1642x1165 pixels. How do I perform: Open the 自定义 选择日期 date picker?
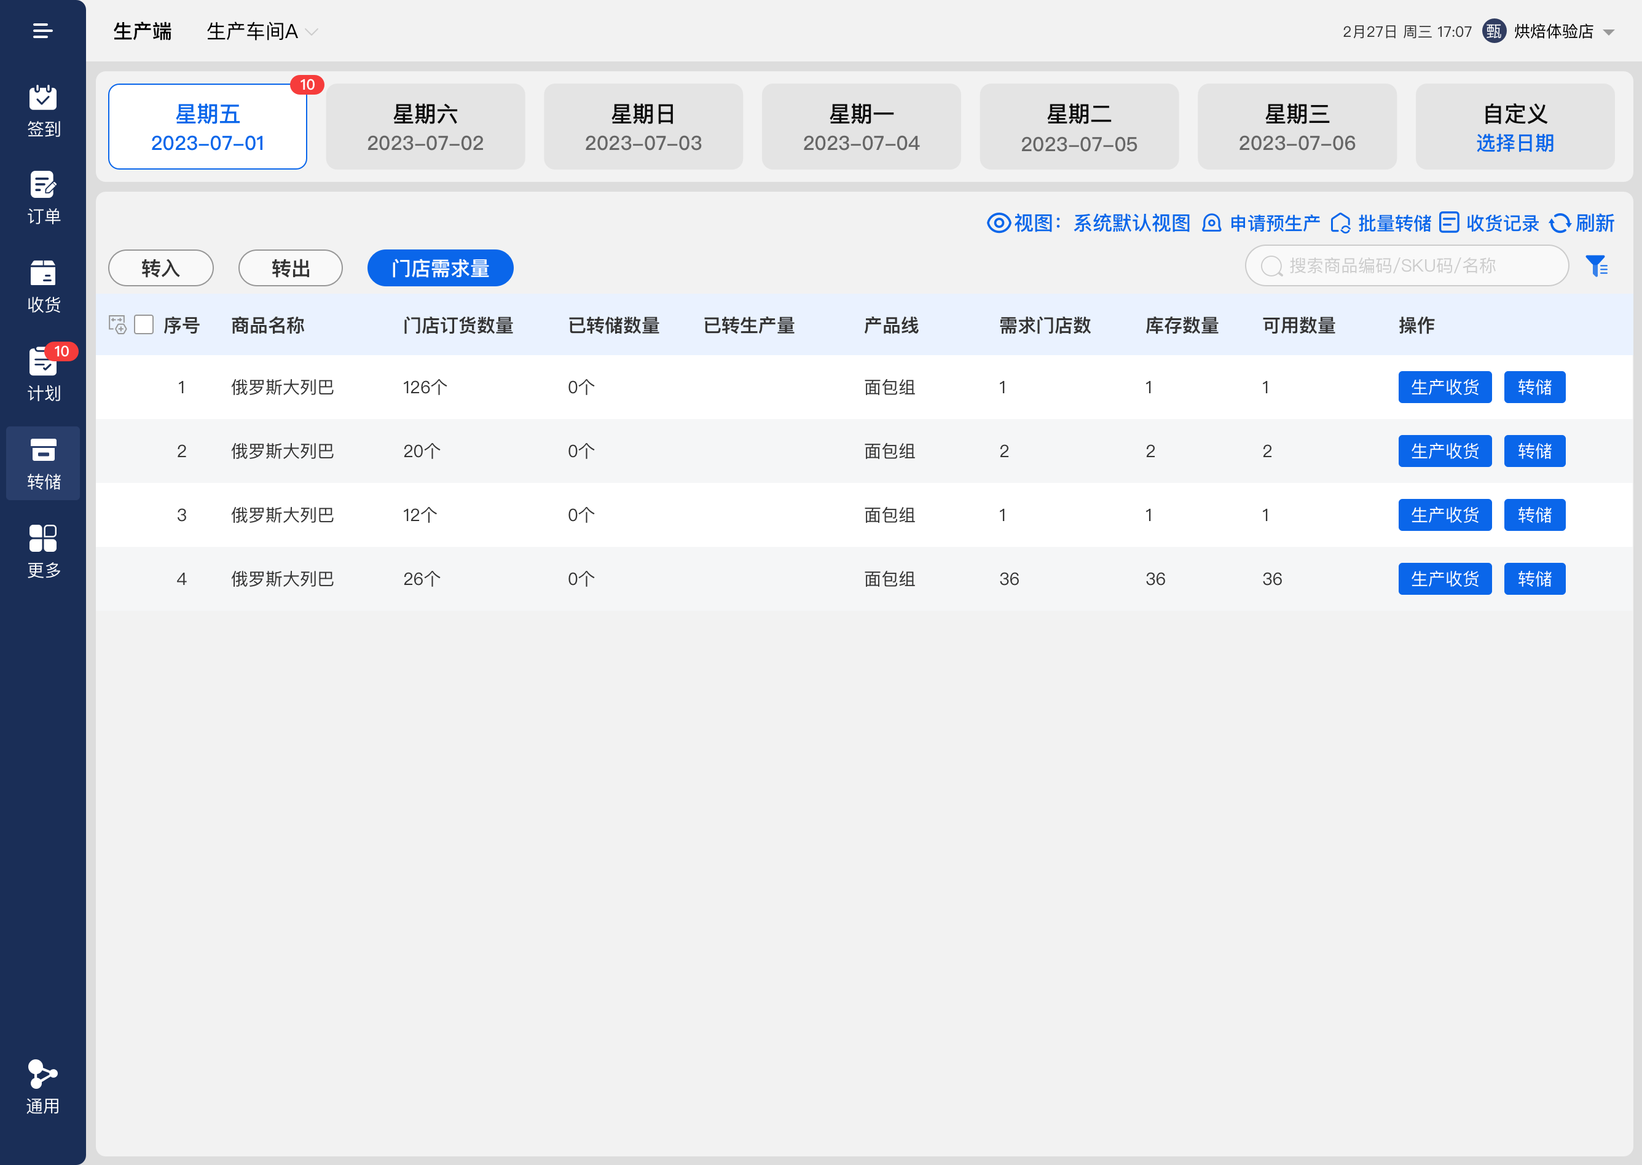coord(1514,127)
